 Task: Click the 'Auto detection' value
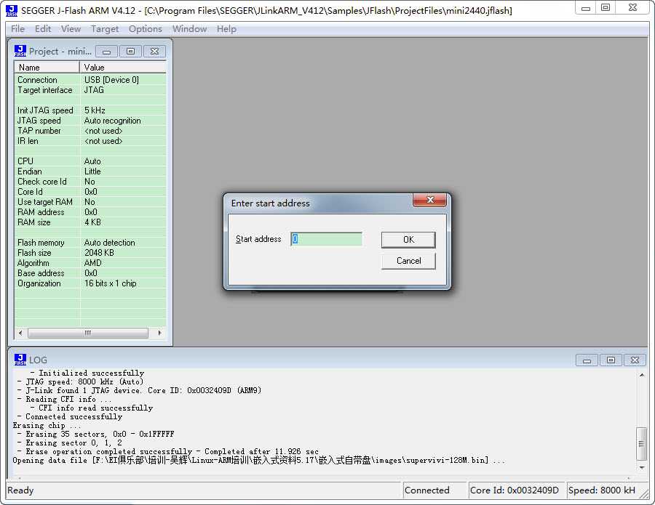point(109,243)
